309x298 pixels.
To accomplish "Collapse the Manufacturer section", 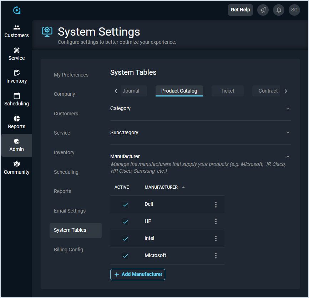I will pos(288,156).
